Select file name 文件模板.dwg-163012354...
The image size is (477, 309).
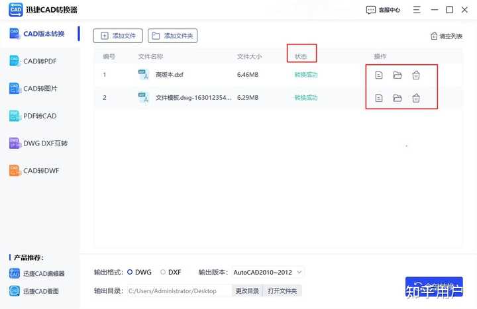193,97
